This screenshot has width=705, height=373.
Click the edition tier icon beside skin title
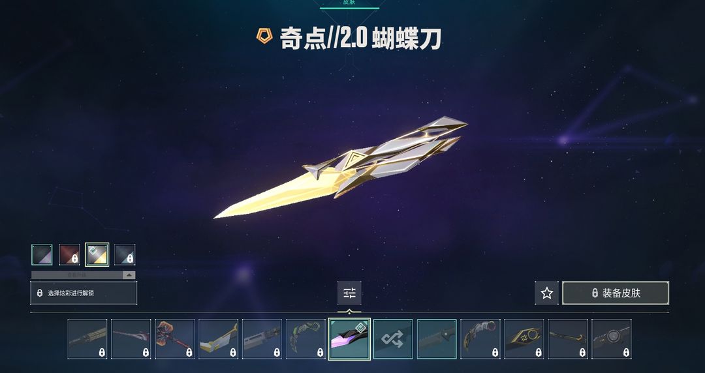click(264, 35)
